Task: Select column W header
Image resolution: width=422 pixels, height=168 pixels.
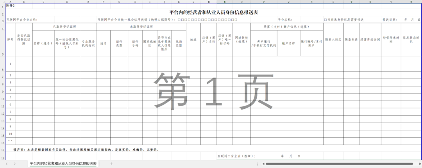Action: coord(411,2)
